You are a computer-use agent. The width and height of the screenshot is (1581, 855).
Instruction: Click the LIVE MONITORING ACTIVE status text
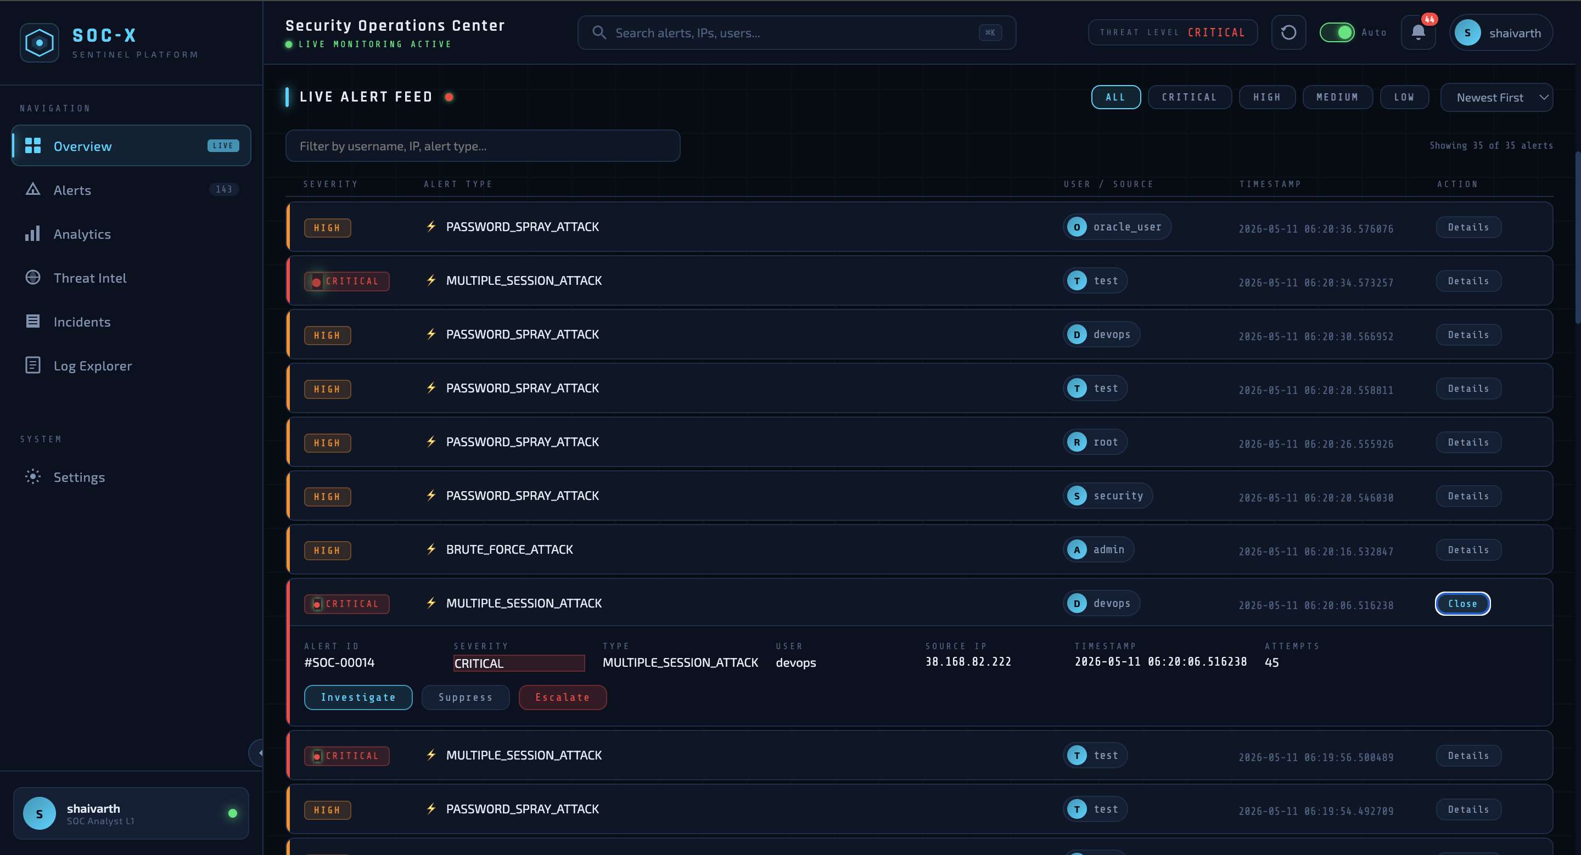pos(374,44)
